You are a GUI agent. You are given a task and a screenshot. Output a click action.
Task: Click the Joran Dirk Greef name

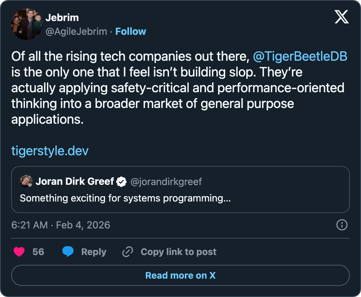point(75,181)
